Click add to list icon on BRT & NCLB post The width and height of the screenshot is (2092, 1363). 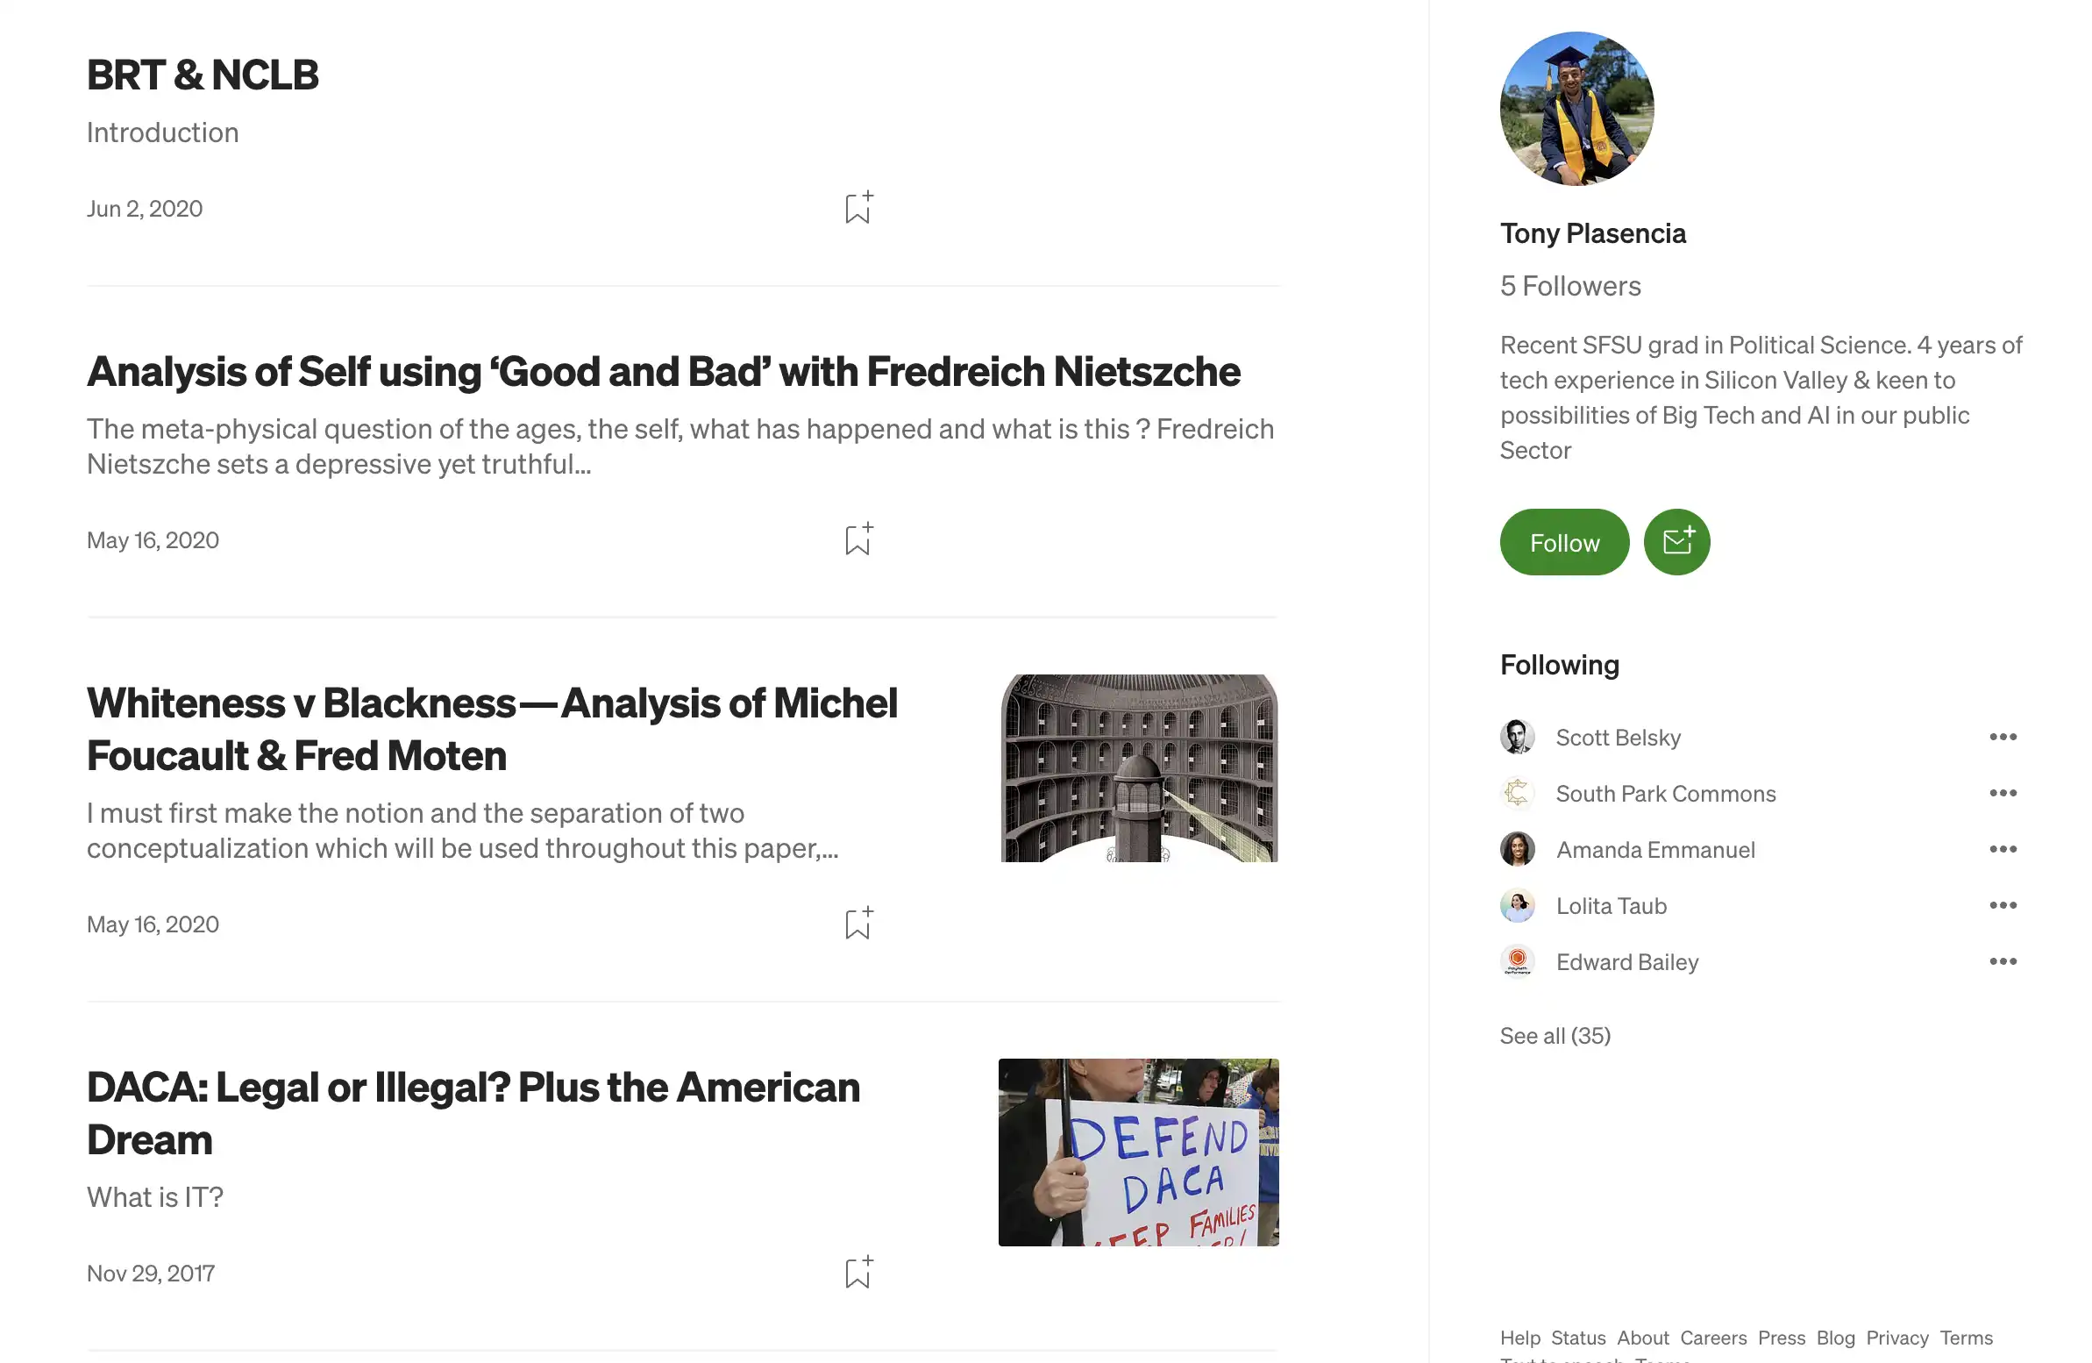(857, 206)
